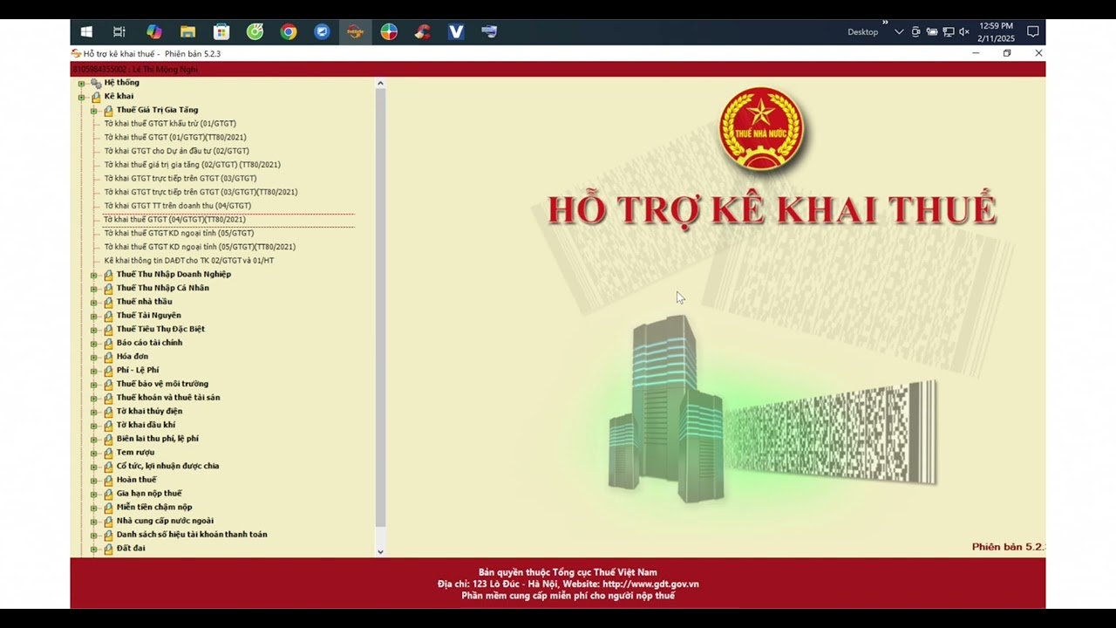Select the Biên lai thu phí, lệ phí label

point(158,439)
